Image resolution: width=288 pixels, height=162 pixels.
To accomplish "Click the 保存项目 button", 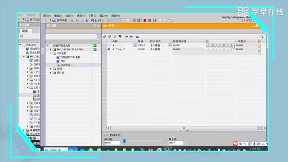I will pyautogui.click(x=59, y=20).
